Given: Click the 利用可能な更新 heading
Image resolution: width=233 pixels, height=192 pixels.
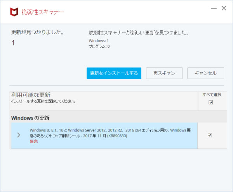Looking at the screenshot, I should pos(31,95).
